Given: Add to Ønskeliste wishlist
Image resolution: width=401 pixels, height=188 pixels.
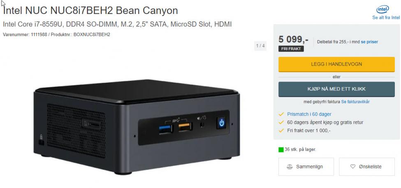Looking at the screenshot, I should tap(367, 167).
